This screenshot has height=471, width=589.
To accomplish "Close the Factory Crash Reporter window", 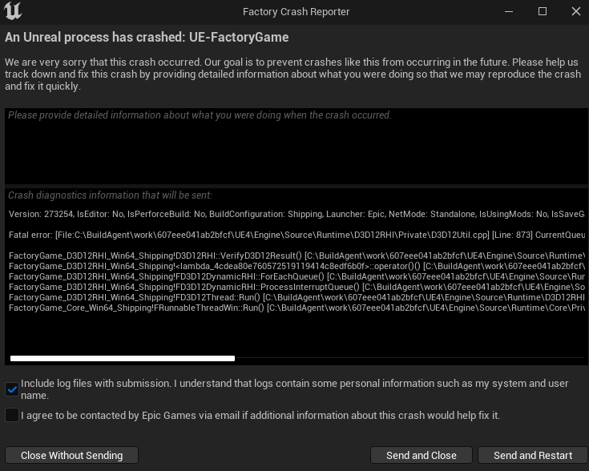I will pos(576,12).
